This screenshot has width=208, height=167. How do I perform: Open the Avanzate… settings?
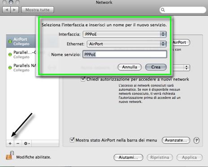click(176, 140)
